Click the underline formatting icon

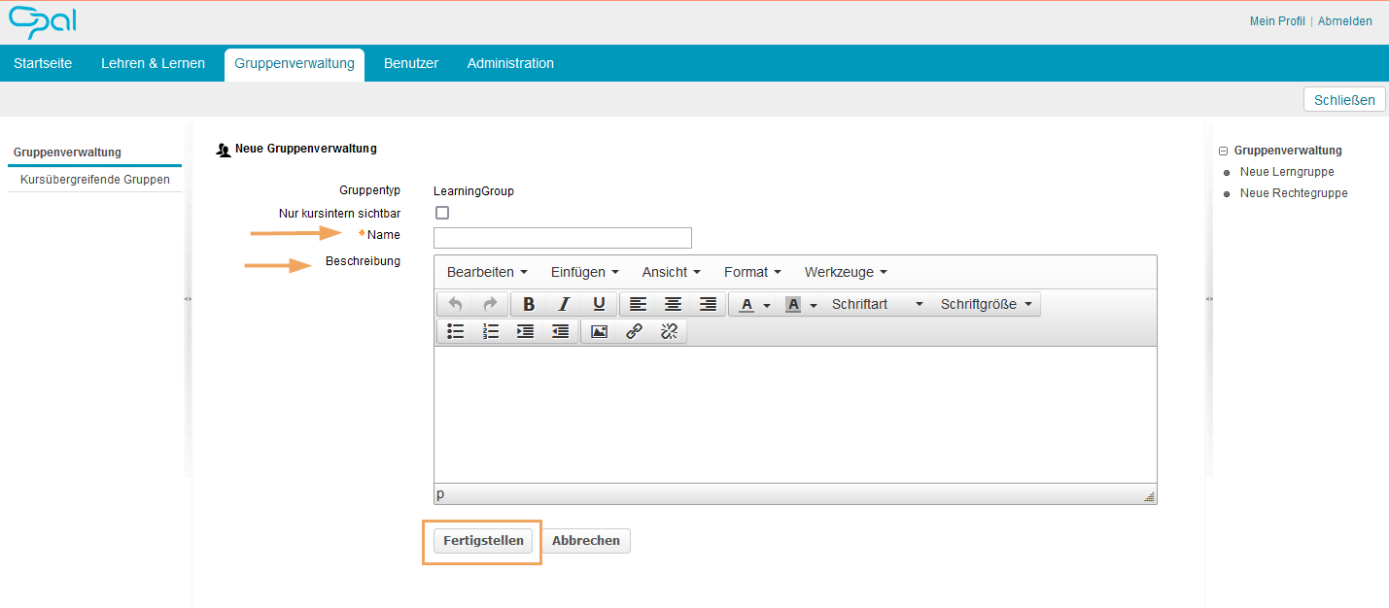click(x=599, y=305)
